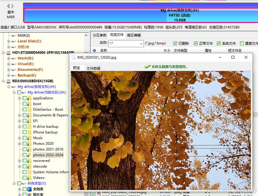Uncheck the 正常文件 filter checkbox

click(x=196, y=43)
